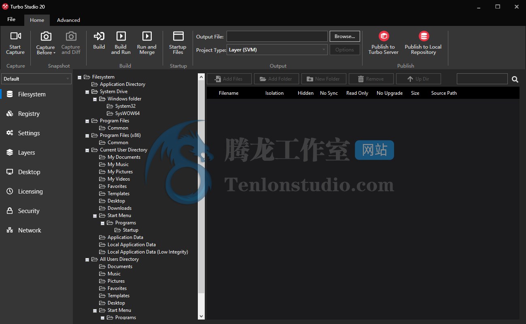The height and width of the screenshot is (324, 526).
Task: Click the Size column header
Action: (x=415, y=93)
